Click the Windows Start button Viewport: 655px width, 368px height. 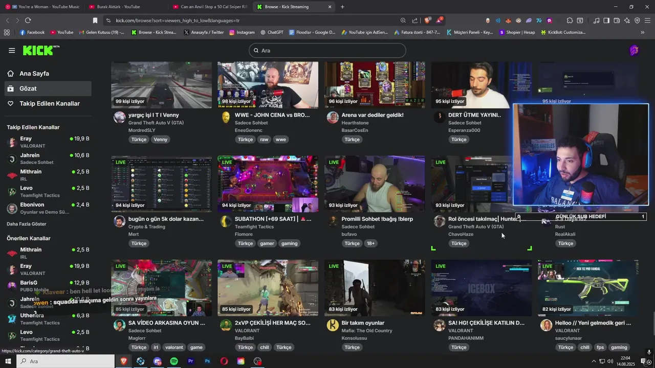pyautogui.click(x=8, y=361)
